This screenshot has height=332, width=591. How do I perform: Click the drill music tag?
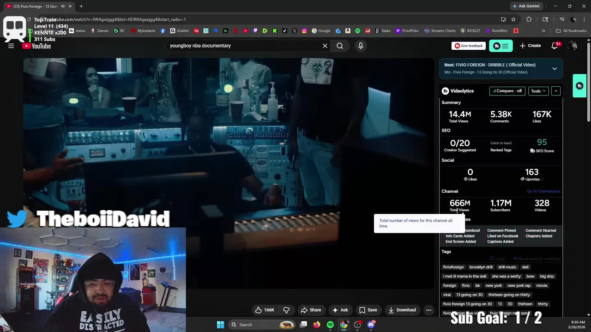[507, 267]
